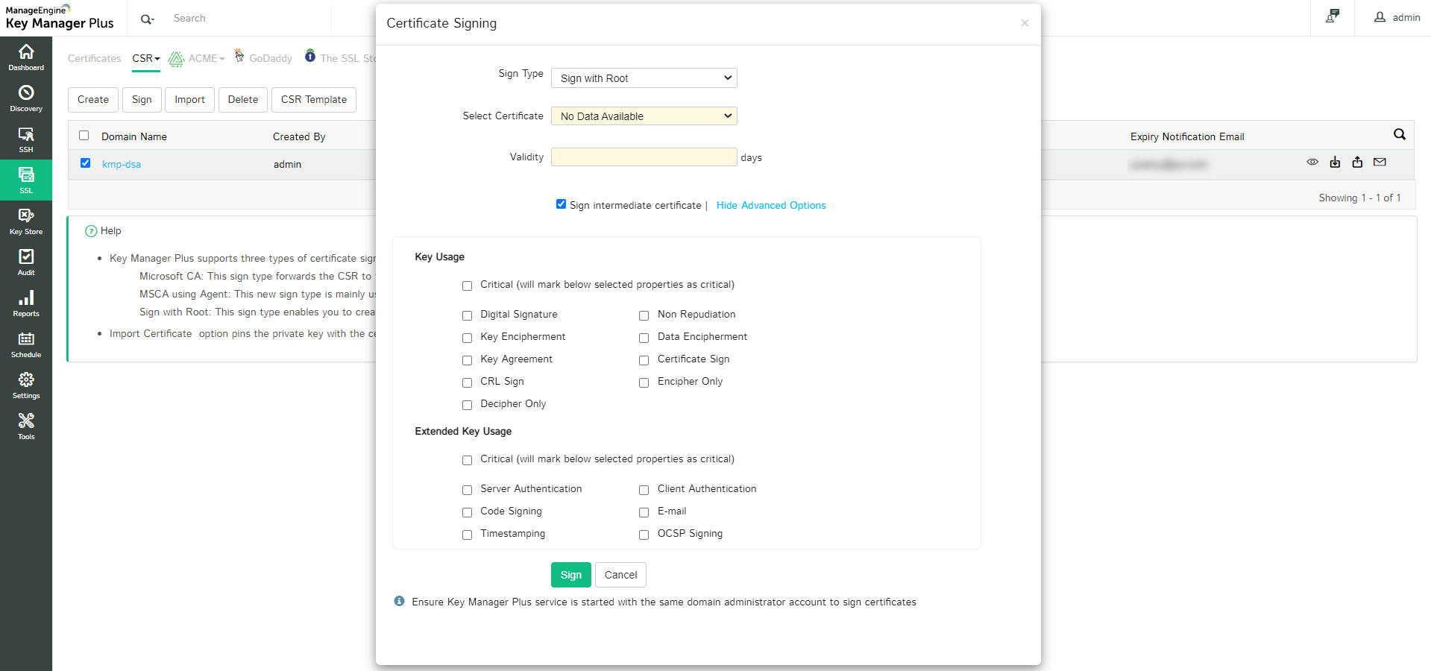The height and width of the screenshot is (671, 1431).
Task: Open the Sign Type dropdown
Action: [x=644, y=78]
